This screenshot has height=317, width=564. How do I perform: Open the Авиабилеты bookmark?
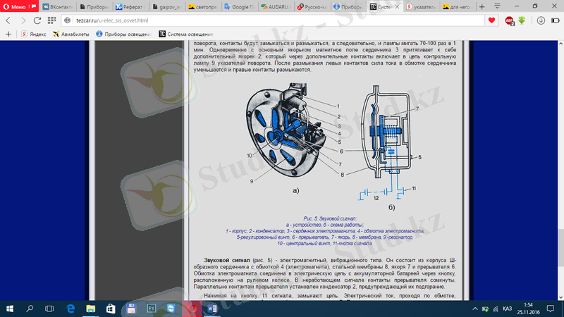tap(71, 34)
